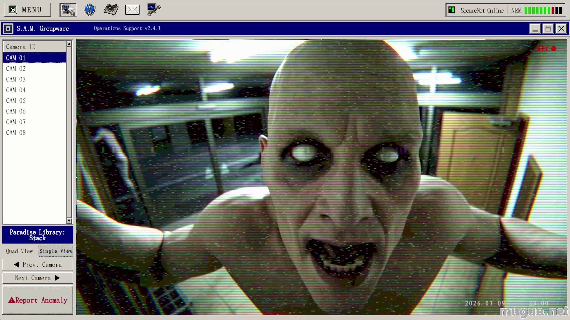Viewport: 570px width, 320px height.
Task: Click the S.A.M. Groupware window icon
Action: click(8, 29)
